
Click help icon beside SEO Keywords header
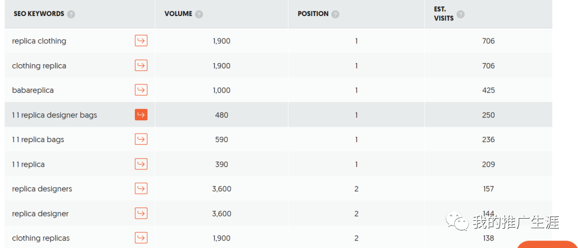[x=71, y=14]
